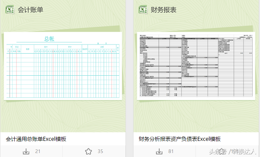Click download count 81
The width and height of the screenshot is (260, 157).
coord(171,151)
